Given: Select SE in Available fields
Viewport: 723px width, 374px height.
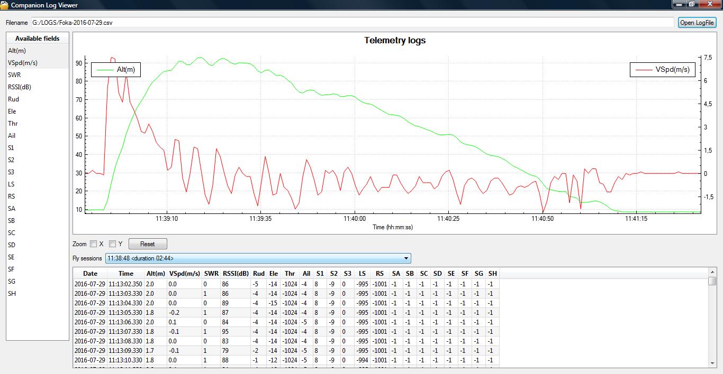Looking at the screenshot, I should coord(38,257).
